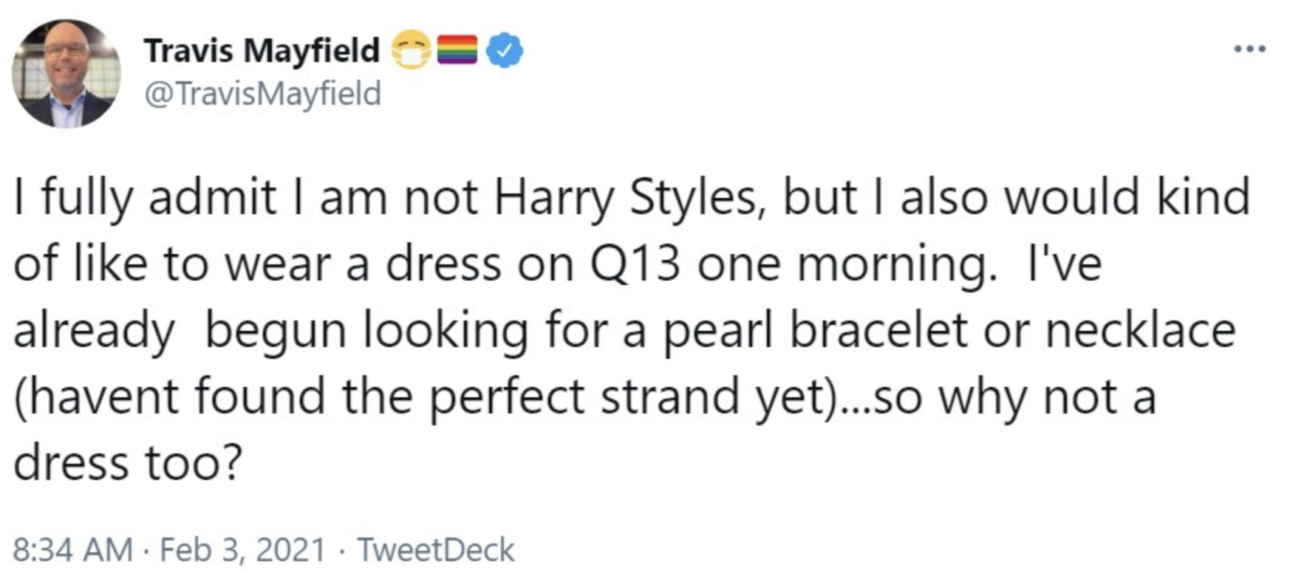Open the tweet's three-dot more options menu
Image resolution: width=1290 pixels, height=573 pixels.
pyautogui.click(x=1250, y=50)
